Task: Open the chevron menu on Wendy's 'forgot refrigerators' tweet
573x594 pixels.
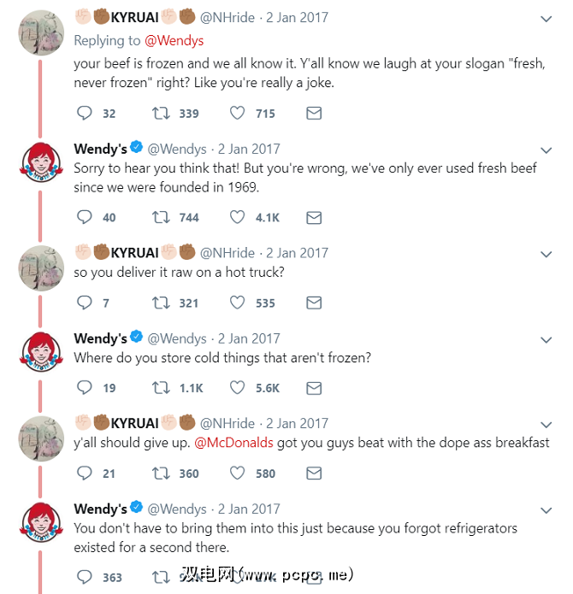Action: tap(546, 510)
